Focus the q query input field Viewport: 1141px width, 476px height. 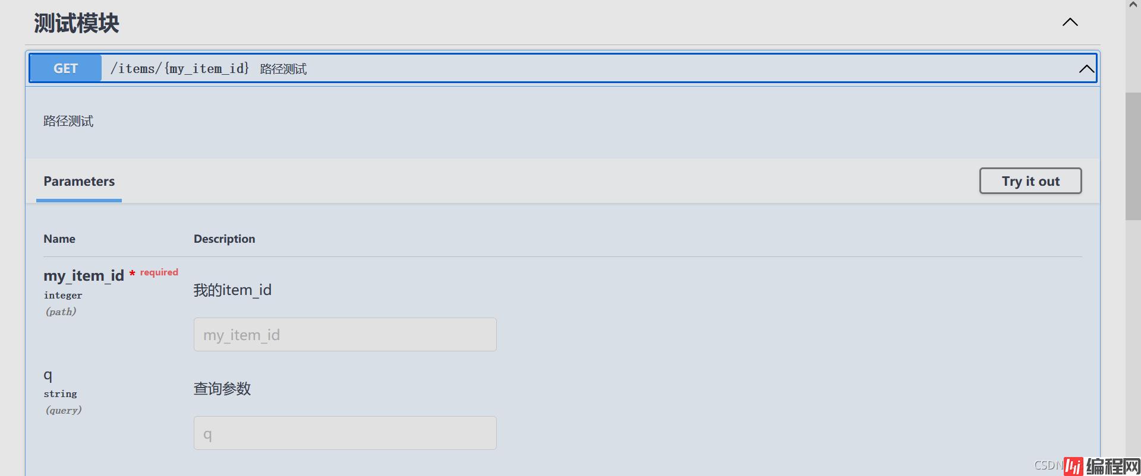click(x=345, y=433)
